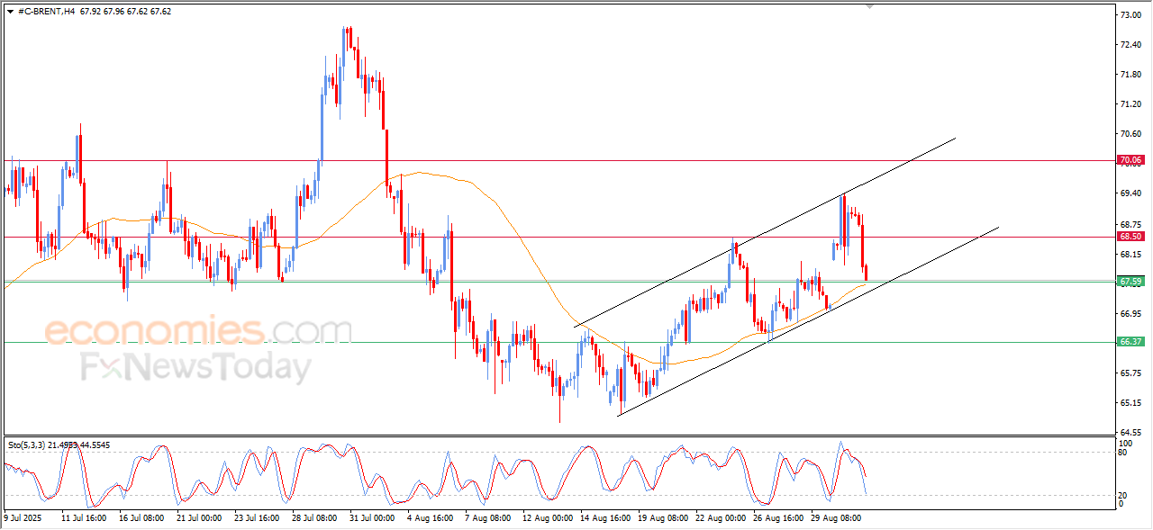This screenshot has height=530, width=1153.
Task: Click the 73.00 price axis value
Action: click(1130, 15)
